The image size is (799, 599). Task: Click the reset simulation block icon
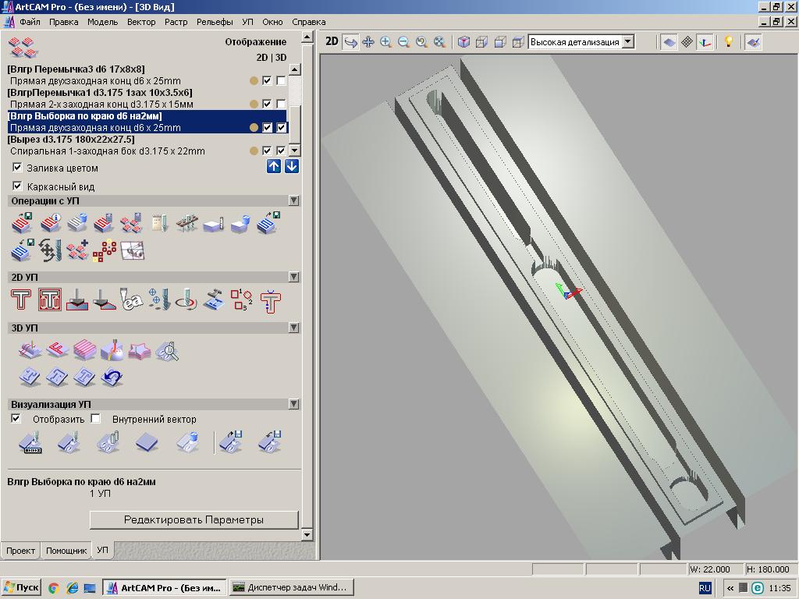pos(147,443)
